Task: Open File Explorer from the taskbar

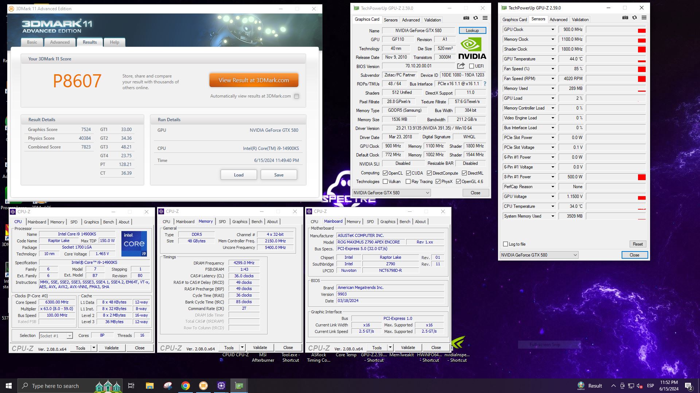Action: point(149,386)
